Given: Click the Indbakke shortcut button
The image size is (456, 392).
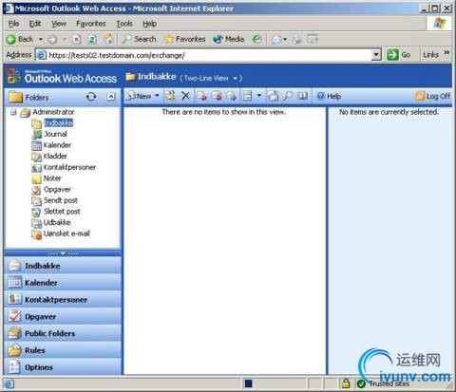Looking at the screenshot, I should click(63, 266).
